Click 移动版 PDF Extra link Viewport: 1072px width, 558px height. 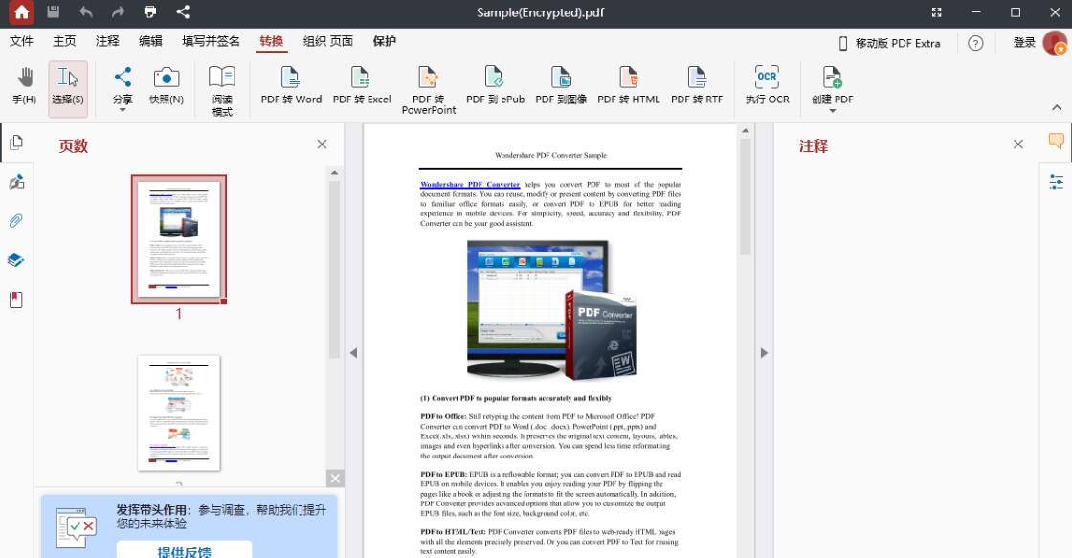(890, 43)
